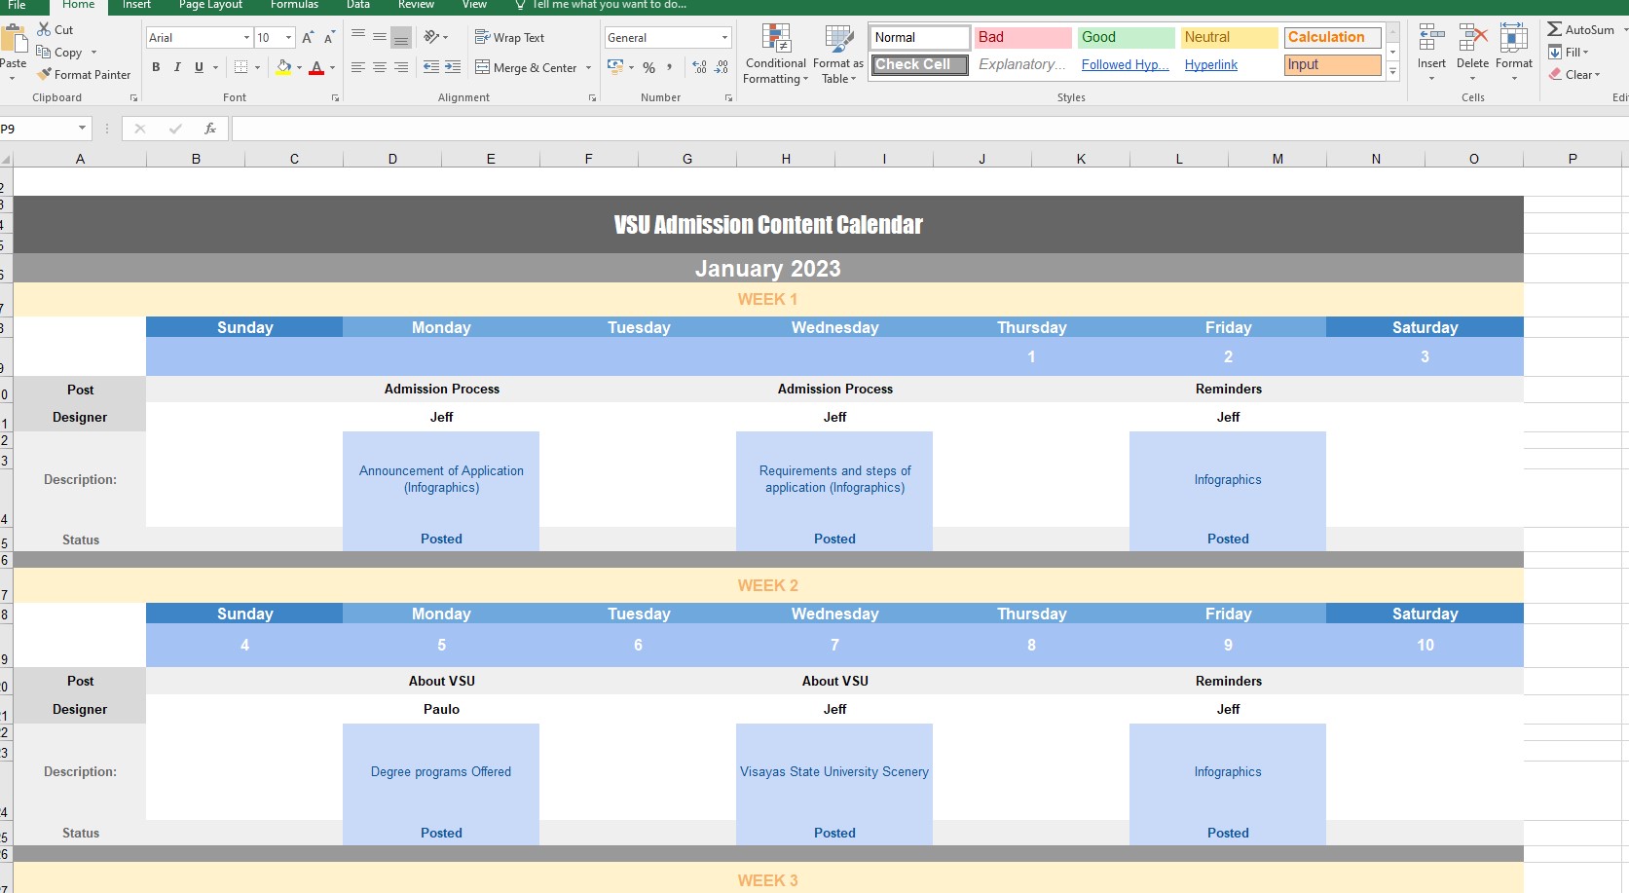Toggle Bold formatting
The image size is (1629, 893).
[x=156, y=67]
